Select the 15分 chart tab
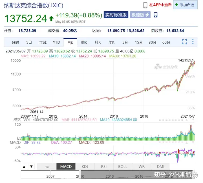The image size is (203, 183). [139, 42]
